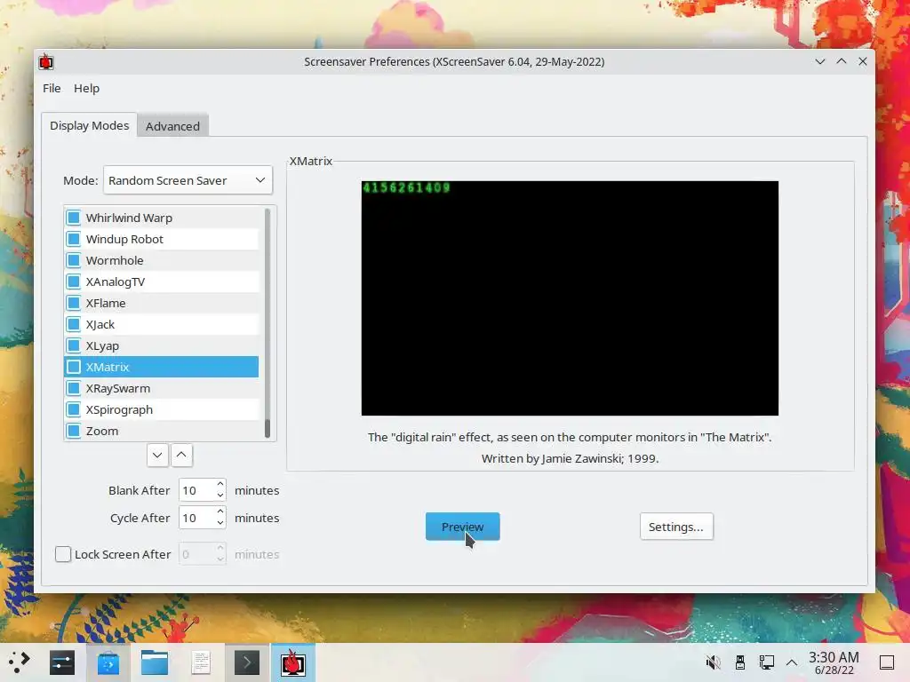
Task: Select XSpirograph in the list
Action: coord(162,409)
